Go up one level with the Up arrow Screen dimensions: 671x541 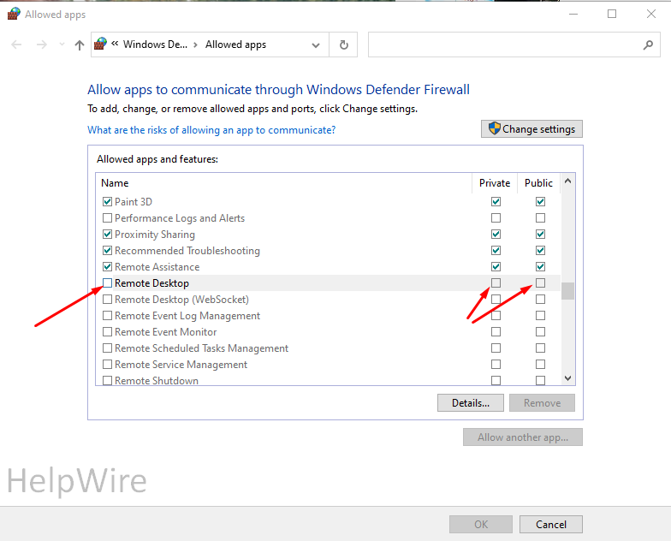pos(79,45)
